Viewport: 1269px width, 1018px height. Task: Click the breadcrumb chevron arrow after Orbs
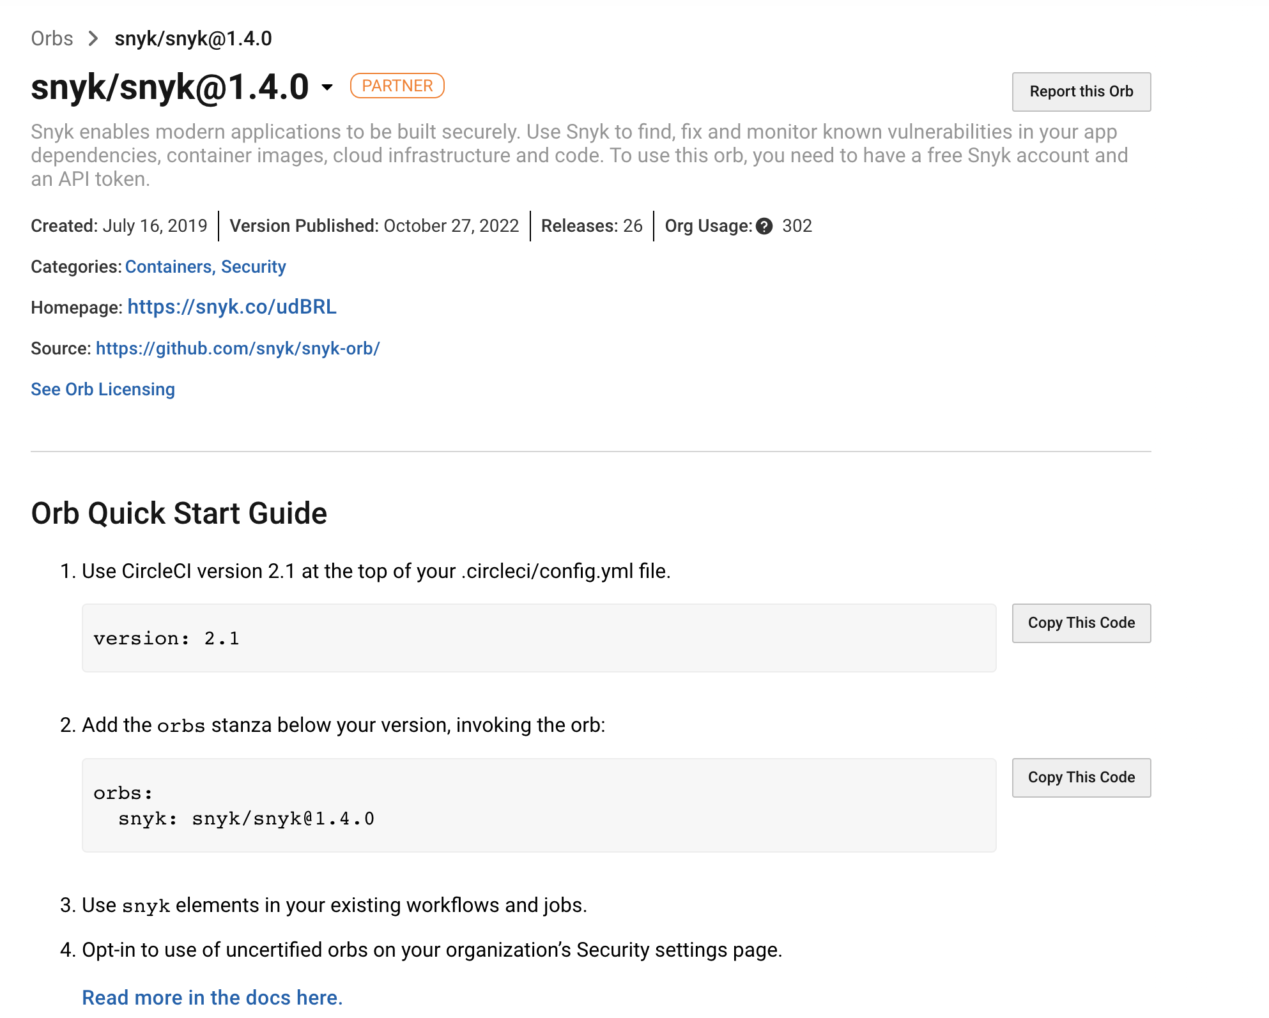coord(93,39)
